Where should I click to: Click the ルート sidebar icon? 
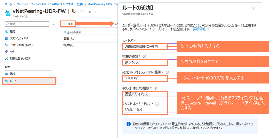(6, 81)
